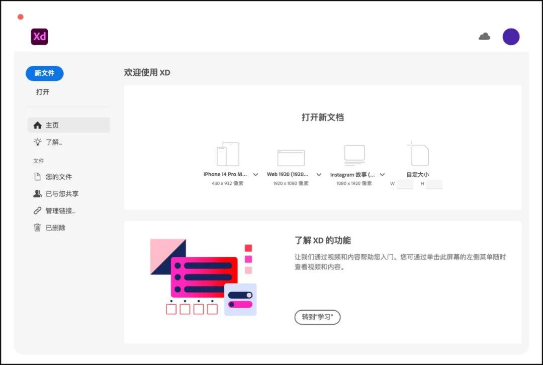Click the 新文件 button
This screenshot has width=543, height=365.
coord(44,73)
